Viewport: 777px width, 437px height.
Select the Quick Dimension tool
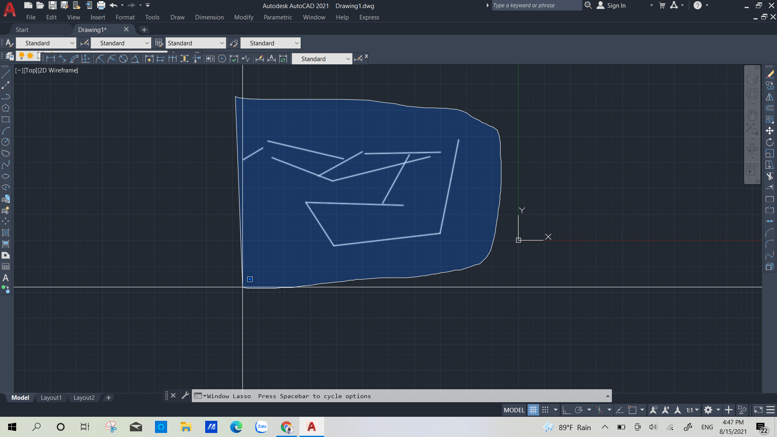[x=149, y=59]
